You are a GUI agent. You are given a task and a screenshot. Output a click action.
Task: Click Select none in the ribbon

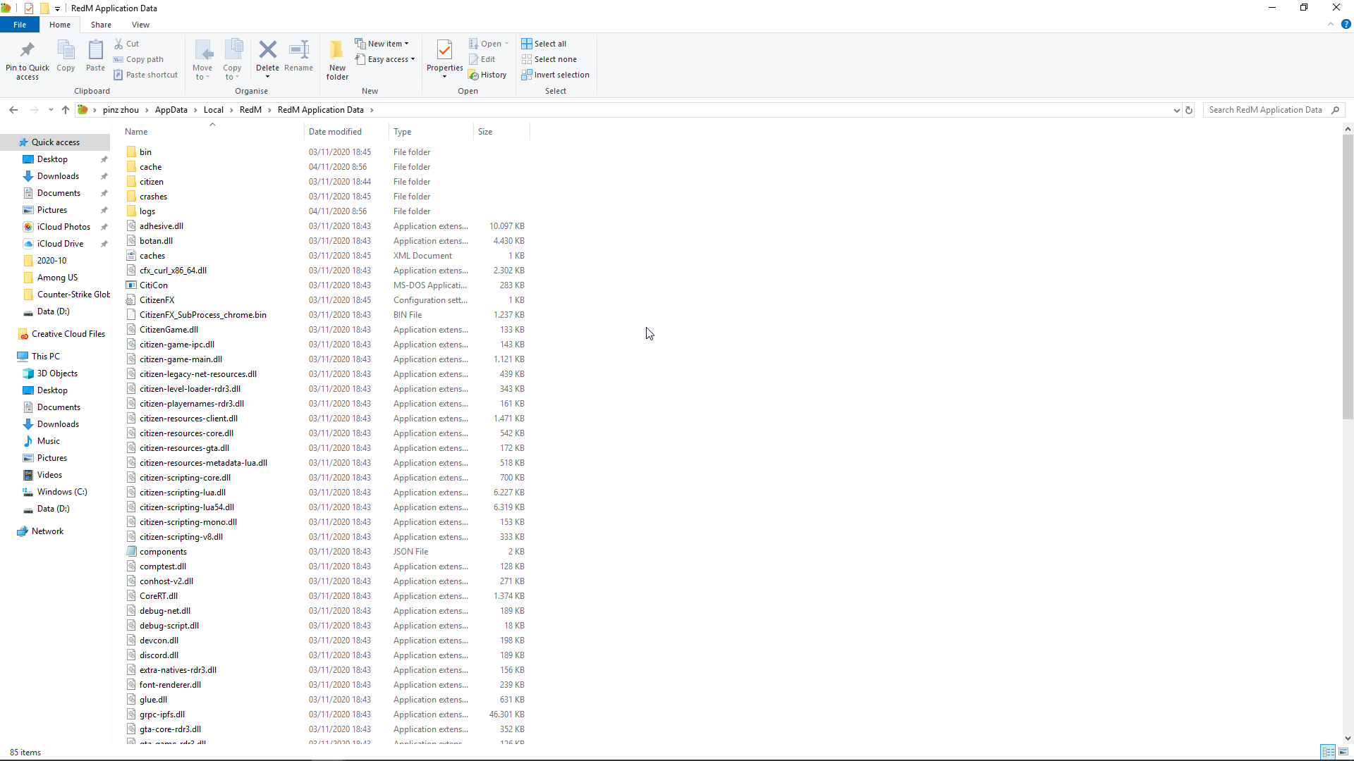(549, 59)
